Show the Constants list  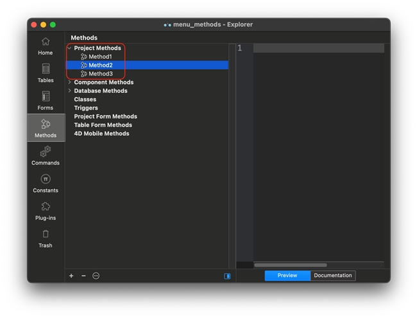(x=46, y=183)
